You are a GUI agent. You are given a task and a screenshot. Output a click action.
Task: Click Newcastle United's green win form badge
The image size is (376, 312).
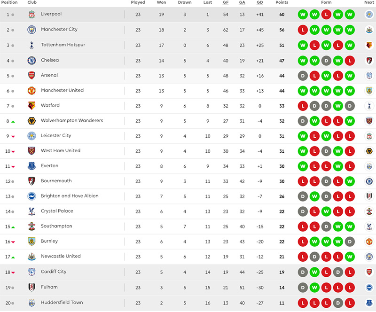[349, 257]
